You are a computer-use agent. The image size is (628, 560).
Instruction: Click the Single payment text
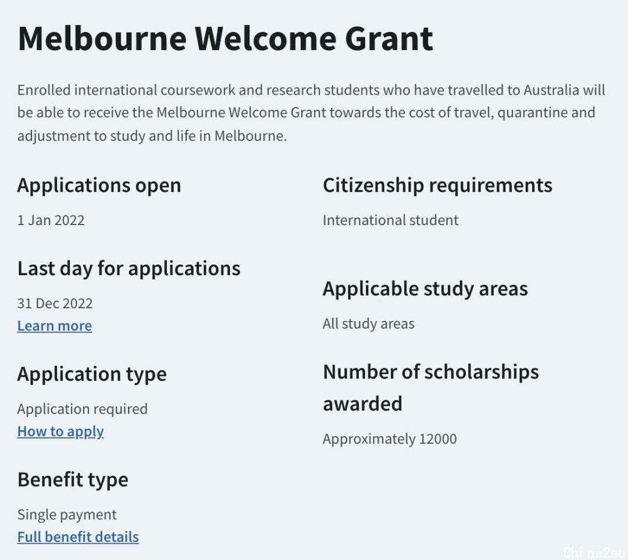67,515
